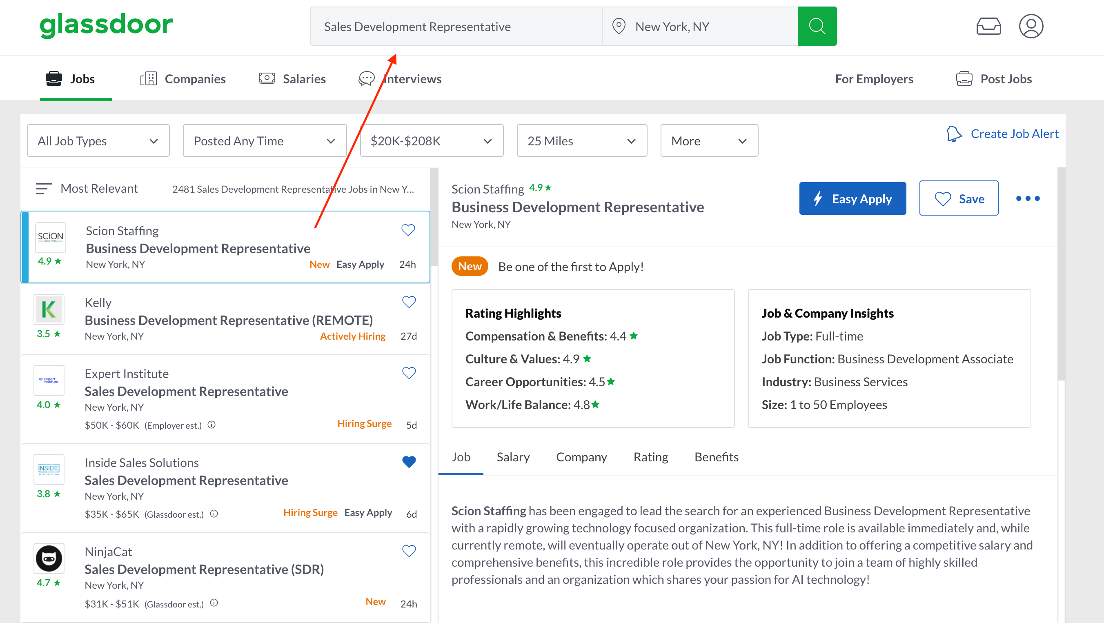Image resolution: width=1104 pixels, height=623 pixels.
Task: Click the location pin icon
Action: [619, 26]
